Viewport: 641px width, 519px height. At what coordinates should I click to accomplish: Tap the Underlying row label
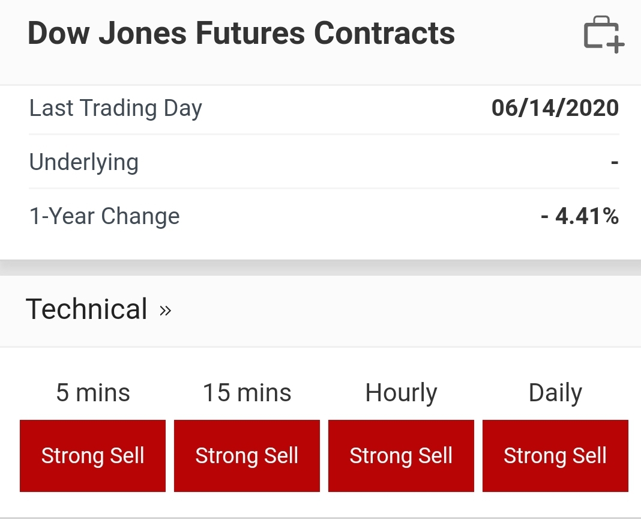coord(84,163)
